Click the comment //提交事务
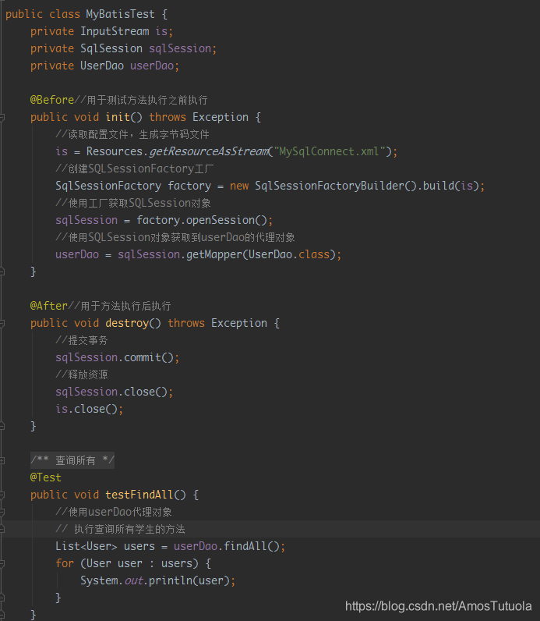This screenshot has height=621, width=540. (82, 341)
